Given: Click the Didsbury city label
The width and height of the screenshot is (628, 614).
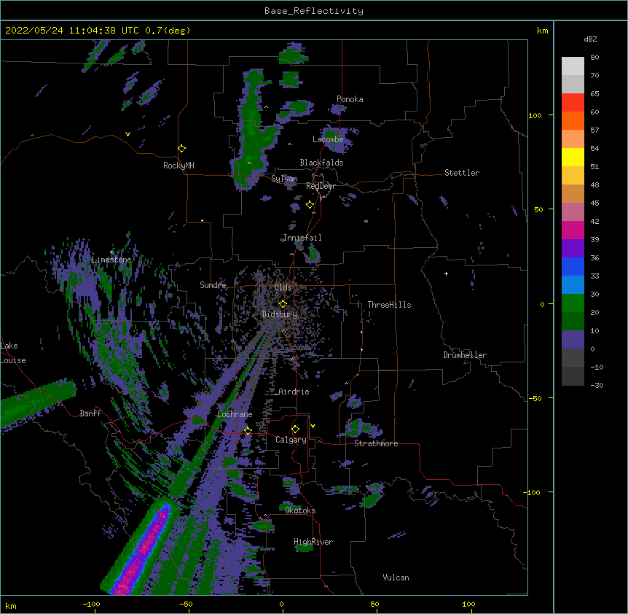Looking at the screenshot, I should pos(280,314).
